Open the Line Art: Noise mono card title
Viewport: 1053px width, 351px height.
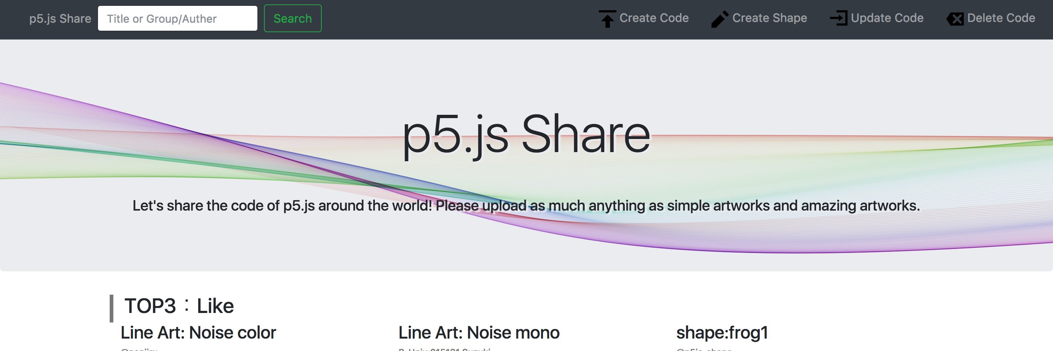[479, 333]
